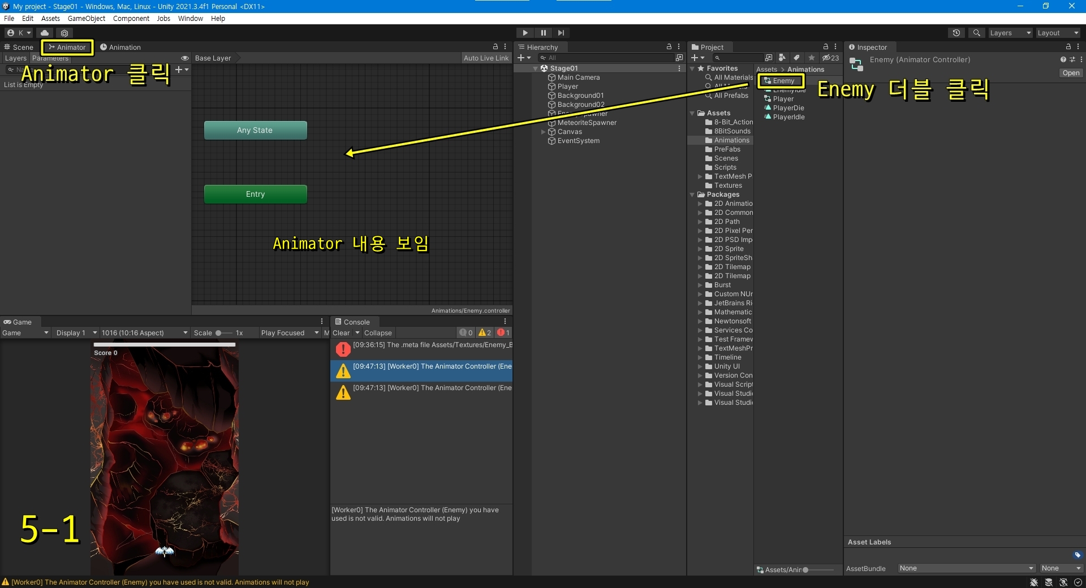Toggle the Animator side panel eye icon
The image size is (1086, 588).
coord(184,58)
